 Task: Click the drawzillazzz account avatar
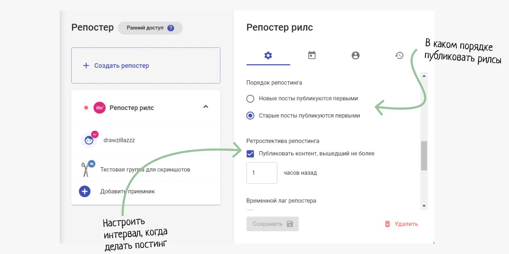click(89, 140)
